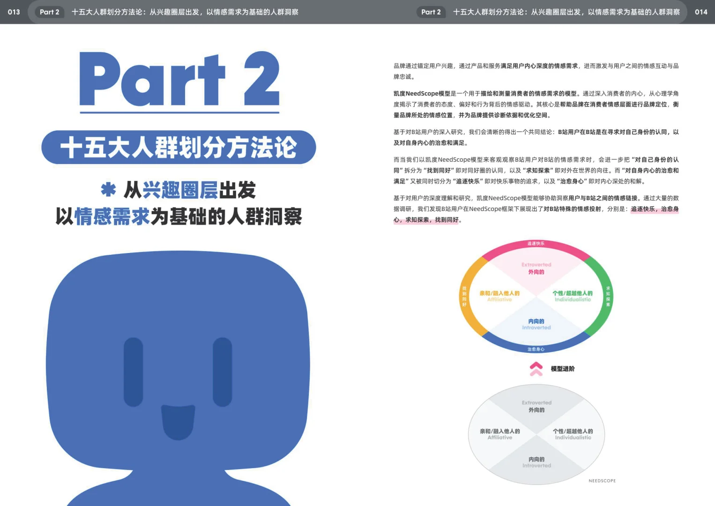This screenshot has height=506, width=715.
Task: Click the heading 十五大人群划分方法论
Action: click(x=179, y=147)
